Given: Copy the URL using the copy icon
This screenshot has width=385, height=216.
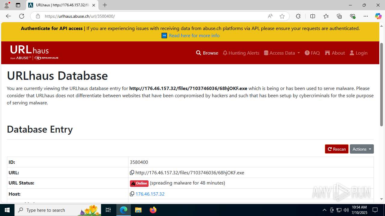Looking at the screenshot, I should tap(132, 172).
